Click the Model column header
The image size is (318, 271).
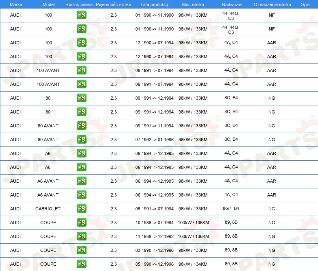[48, 4]
